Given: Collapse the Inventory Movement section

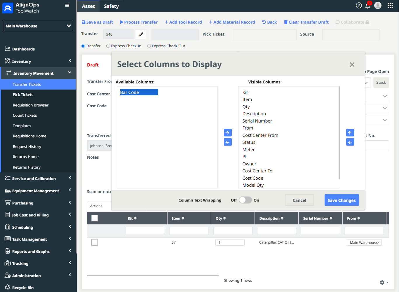Looking at the screenshot, I should click(x=38, y=73).
